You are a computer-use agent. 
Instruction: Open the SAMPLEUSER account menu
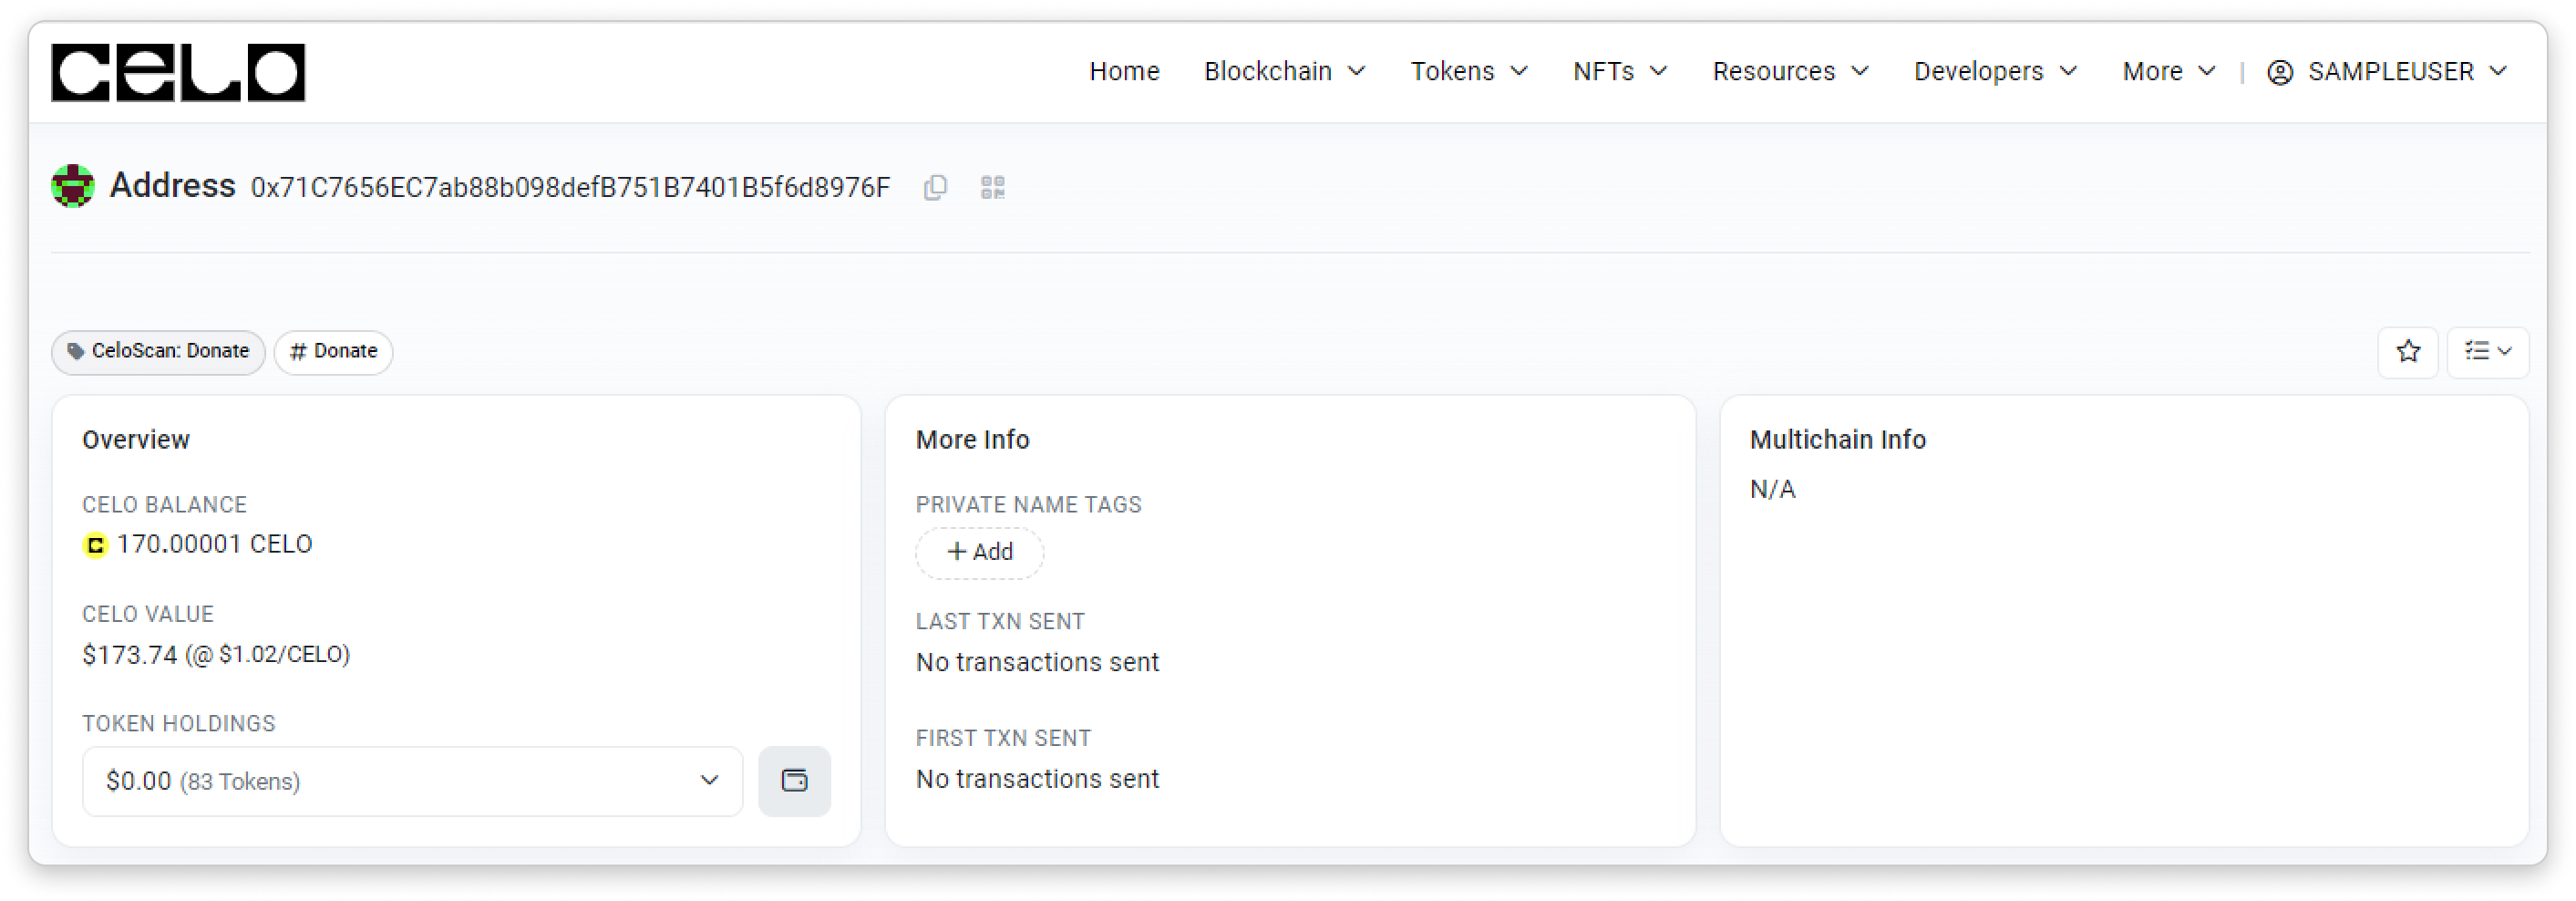click(2387, 72)
